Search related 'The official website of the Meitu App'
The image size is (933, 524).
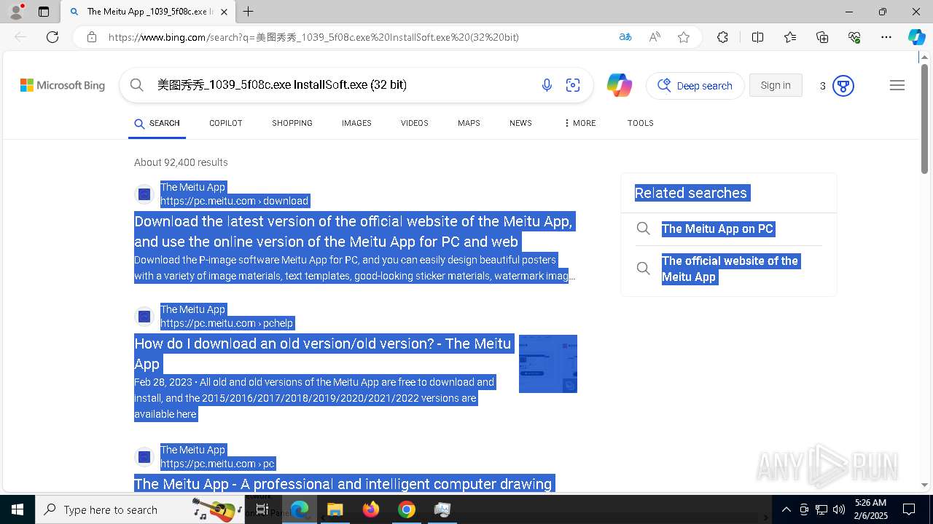(730, 269)
